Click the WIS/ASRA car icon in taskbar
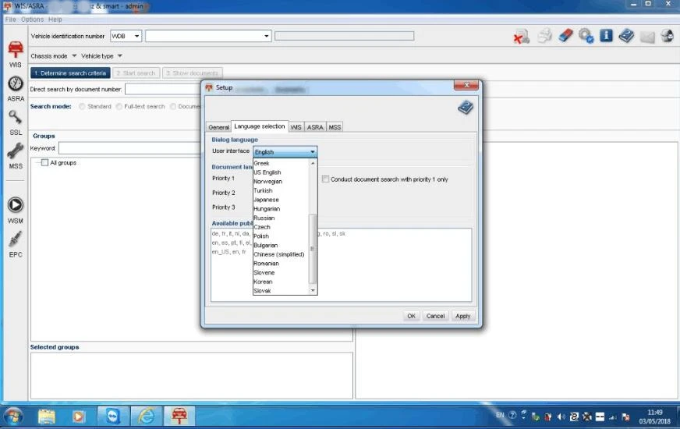The width and height of the screenshot is (680, 429). 179,417
